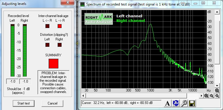The width and height of the screenshot is (223, 110).
Task: Click the text labels 'A' toolbar icon
Action: click(x=168, y=103)
